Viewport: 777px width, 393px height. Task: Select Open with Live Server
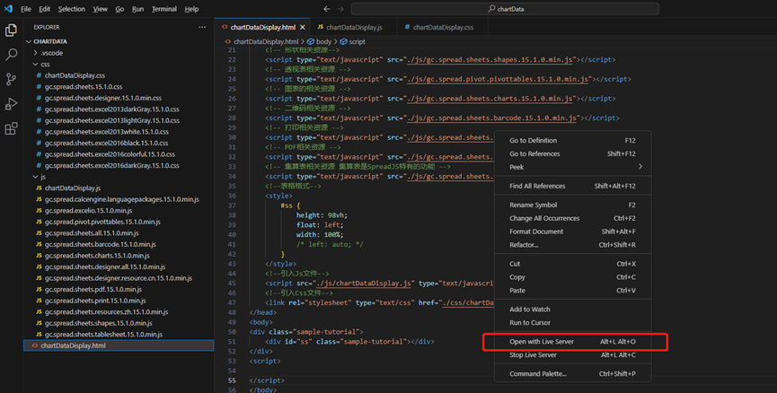coord(573,342)
